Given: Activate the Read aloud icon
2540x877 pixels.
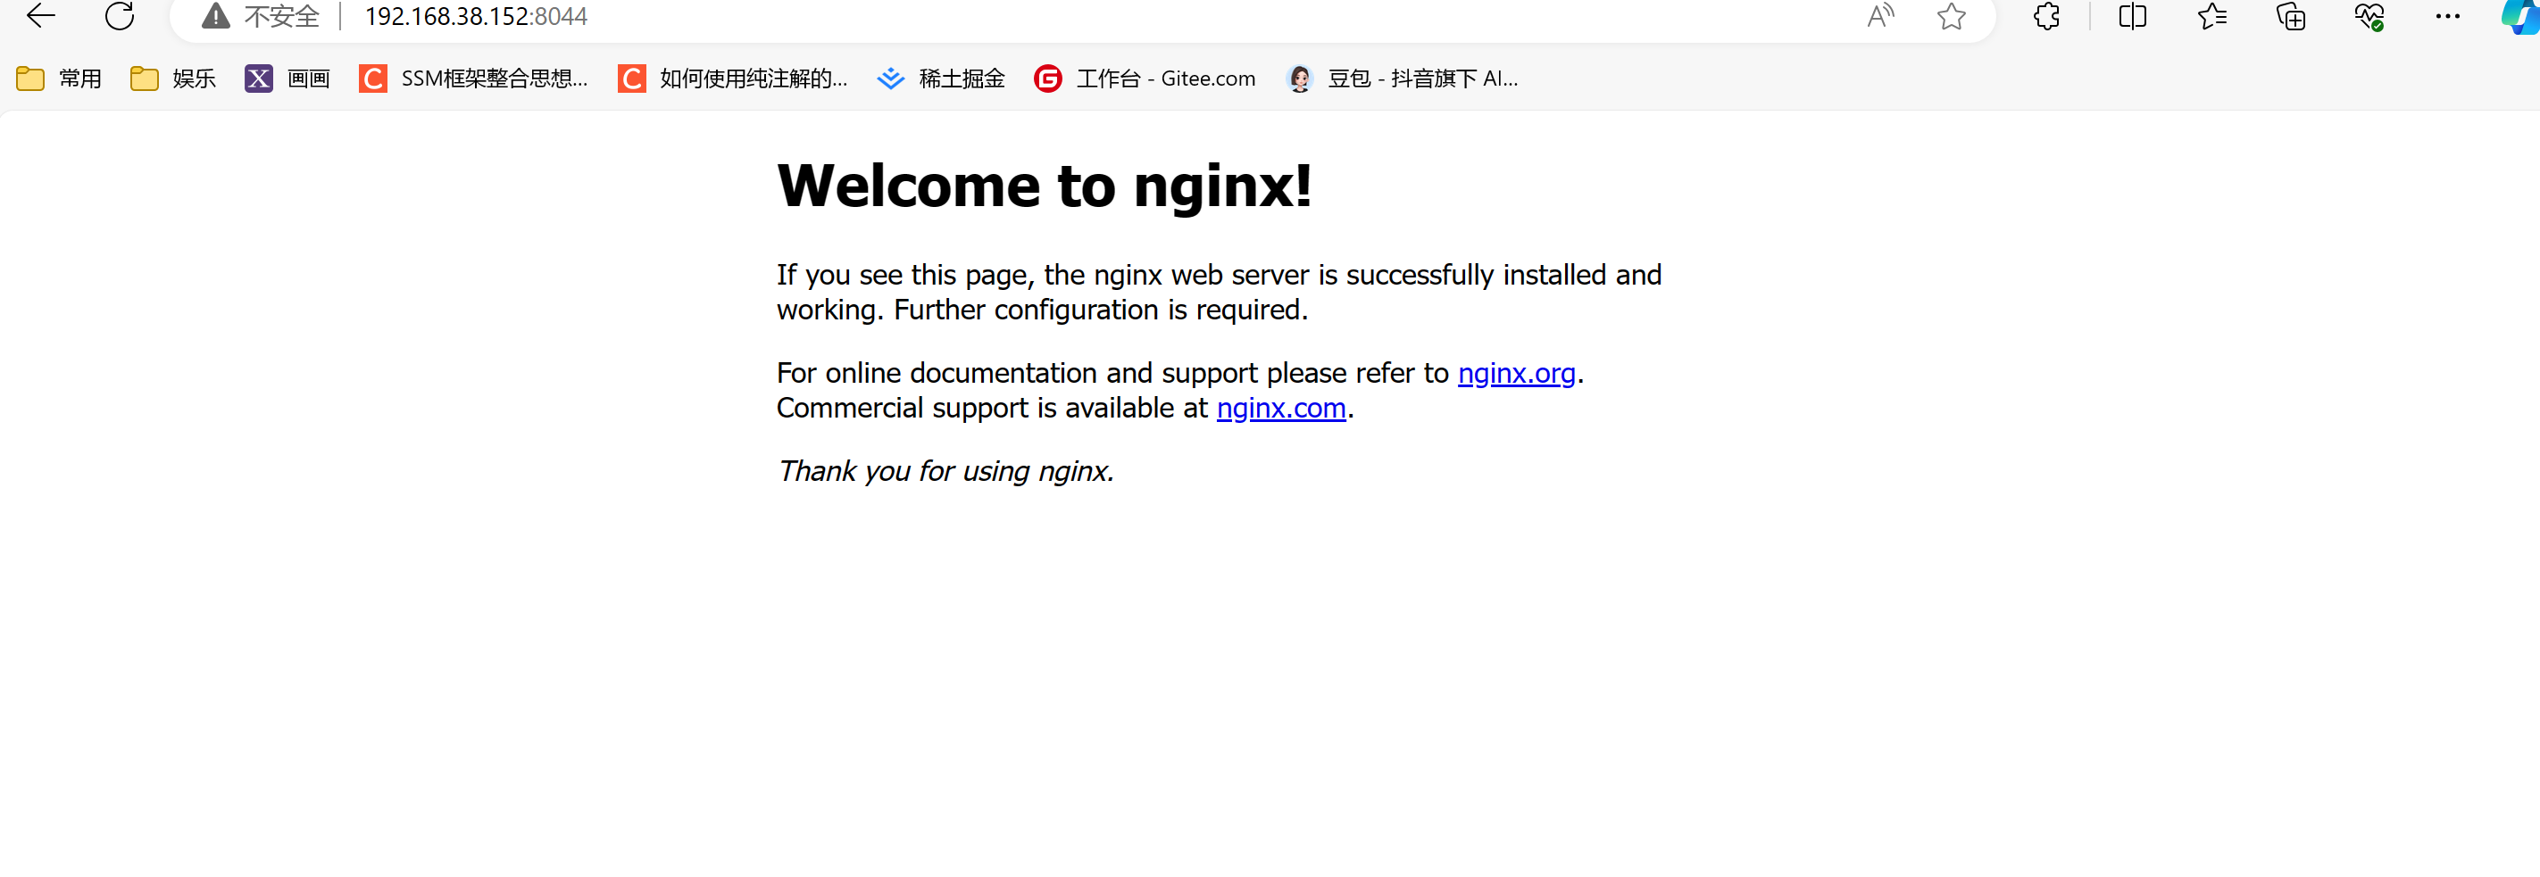Looking at the screenshot, I should pos(1880,16).
